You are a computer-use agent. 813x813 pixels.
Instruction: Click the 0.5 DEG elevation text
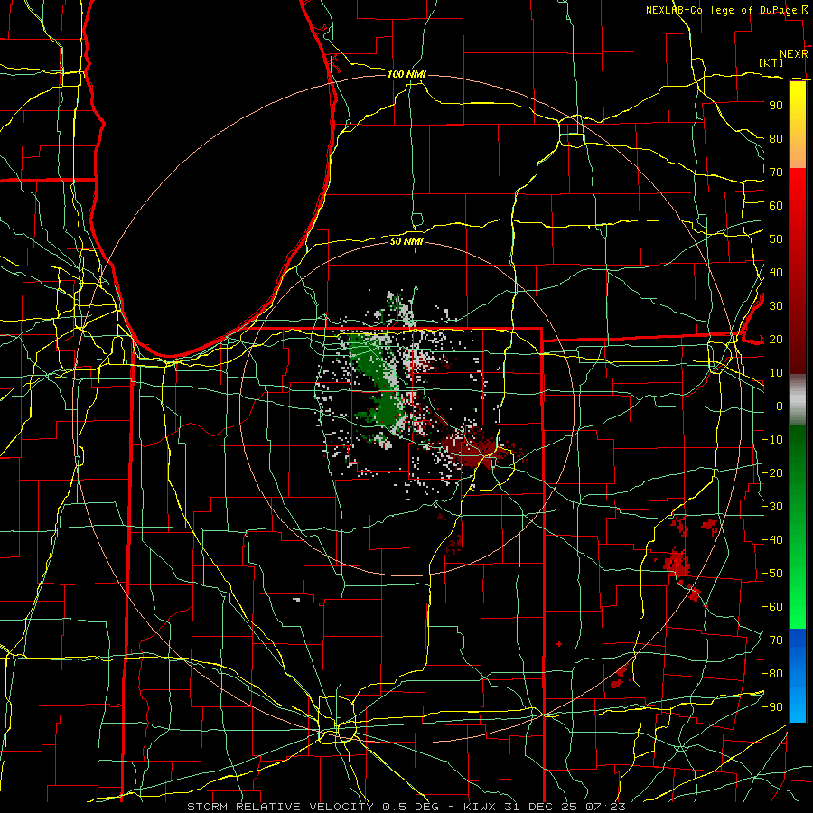point(410,807)
